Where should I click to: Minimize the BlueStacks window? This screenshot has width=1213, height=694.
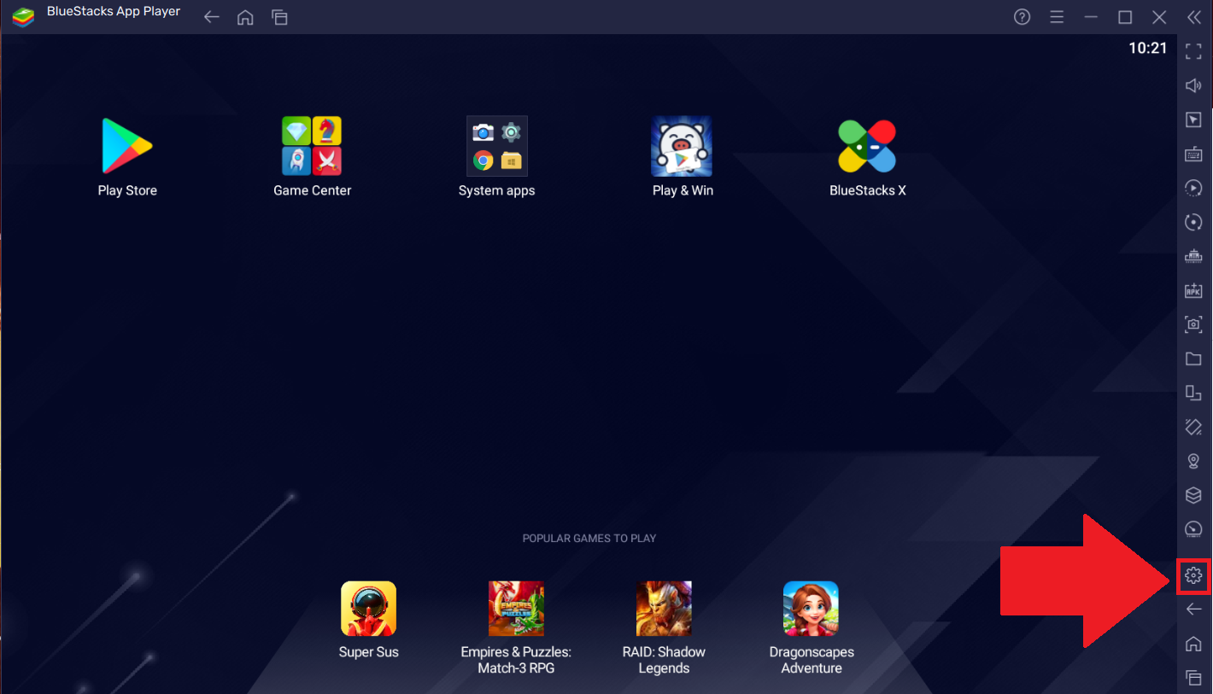(x=1091, y=17)
